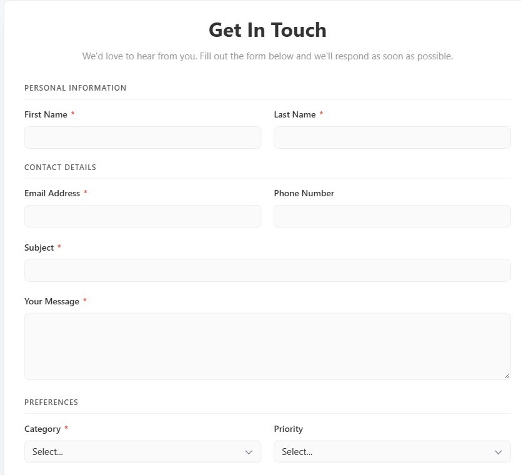Click the 'PERSONAL INFORMATION' section header
Image resolution: width=521 pixels, height=475 pixels.
76,87
